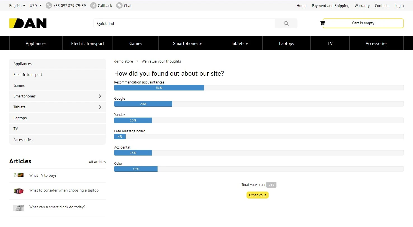The image size is (413, 227).
Task: Select Games in the top navigation
Action: coord(136,43)
